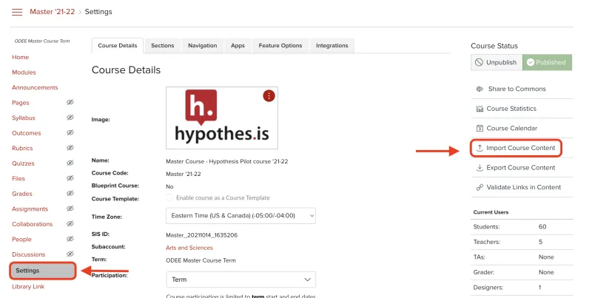Click the Course Calendar icon

point(480,128)
